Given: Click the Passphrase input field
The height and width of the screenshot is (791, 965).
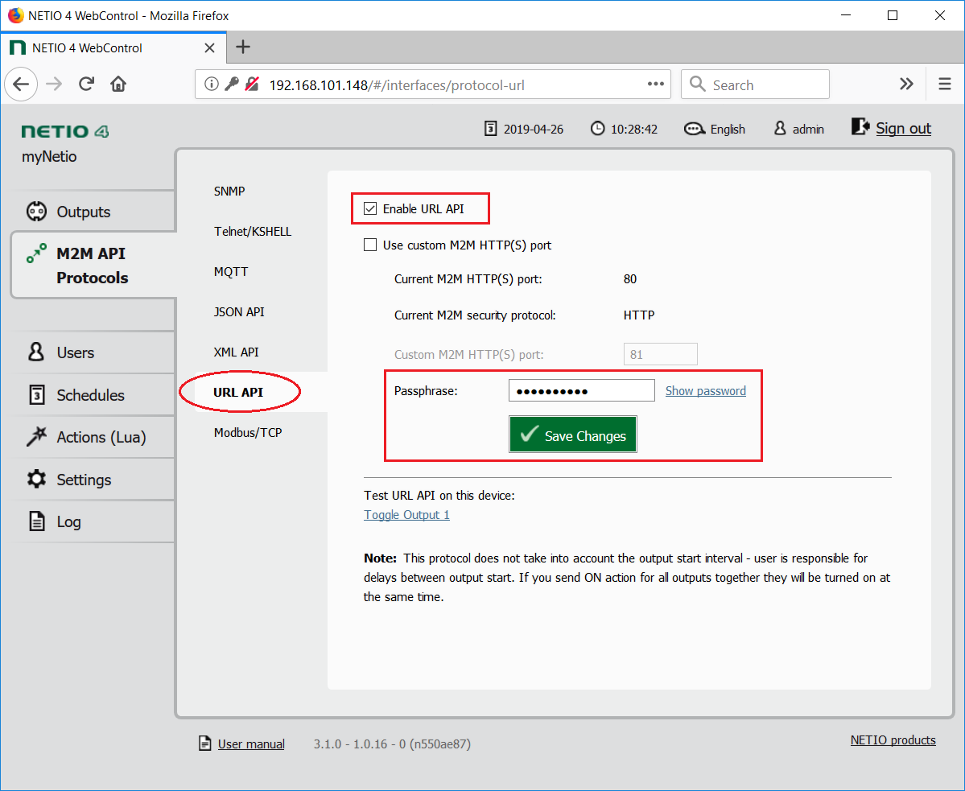Looking at the screenshot, I should click(582, 390).
